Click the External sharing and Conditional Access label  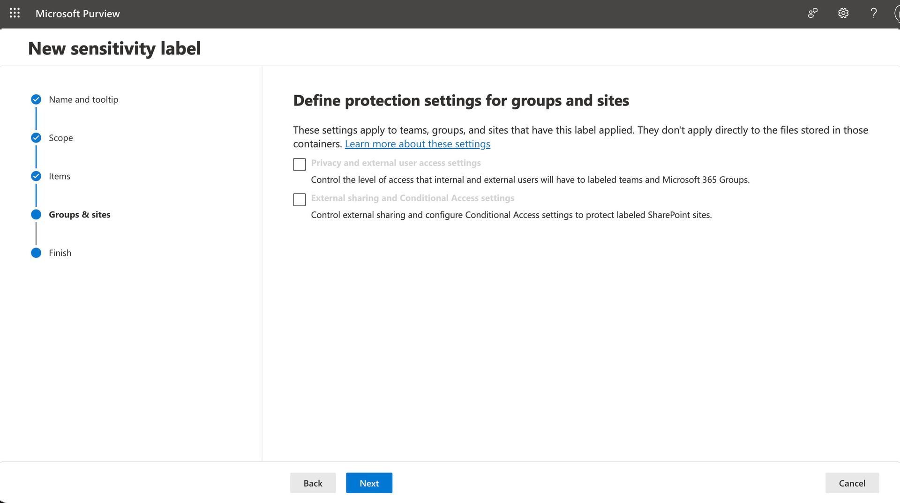[x=412, y=198]
